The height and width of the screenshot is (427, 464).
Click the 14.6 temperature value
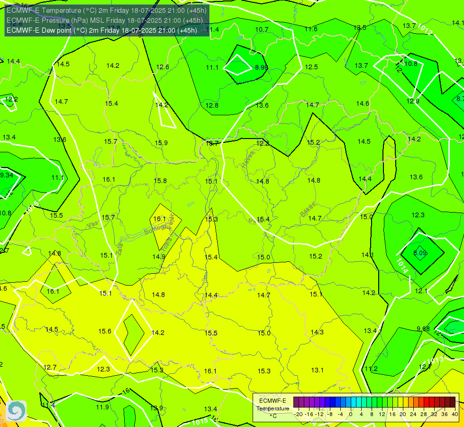(x=363, y=103)
